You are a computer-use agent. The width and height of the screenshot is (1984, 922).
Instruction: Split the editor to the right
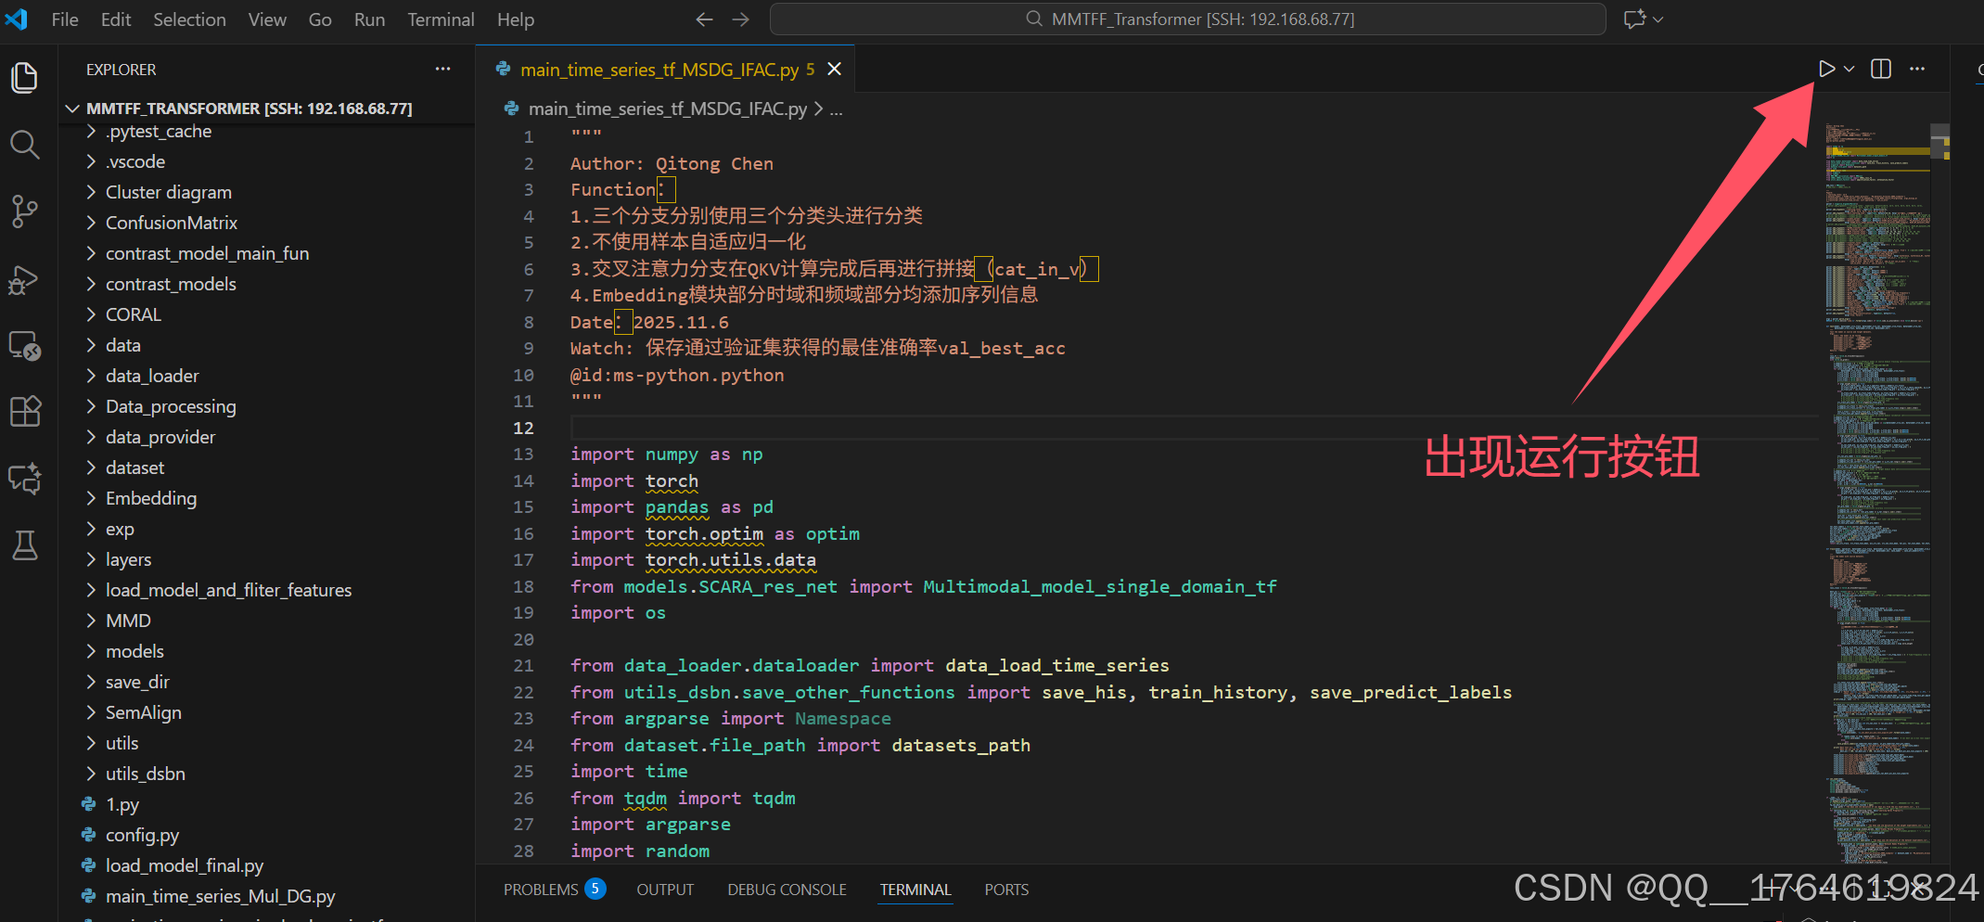1881,69
